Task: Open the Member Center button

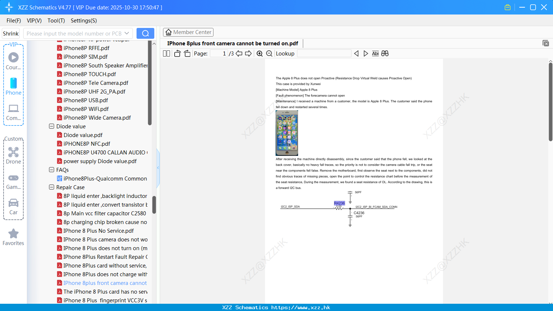Action: pos(188,32)
